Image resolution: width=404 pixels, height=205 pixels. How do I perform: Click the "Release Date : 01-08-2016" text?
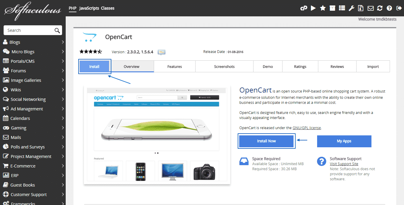click(x=223, y=52)
